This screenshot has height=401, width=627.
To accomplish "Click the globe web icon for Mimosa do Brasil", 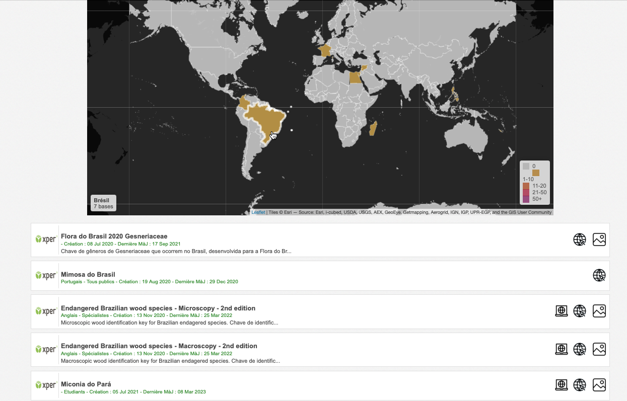I will (599, 275).
